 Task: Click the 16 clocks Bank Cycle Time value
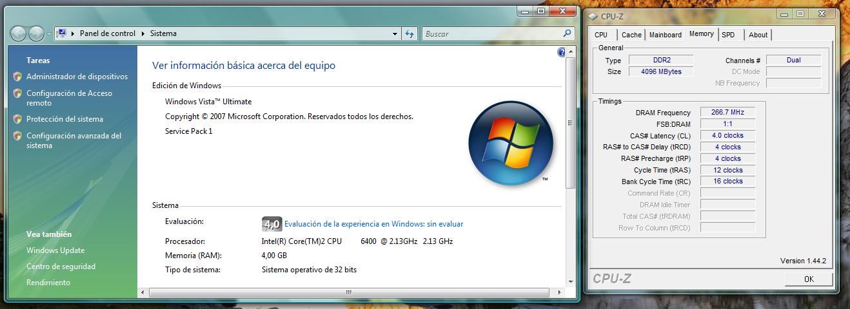[727, 181]
